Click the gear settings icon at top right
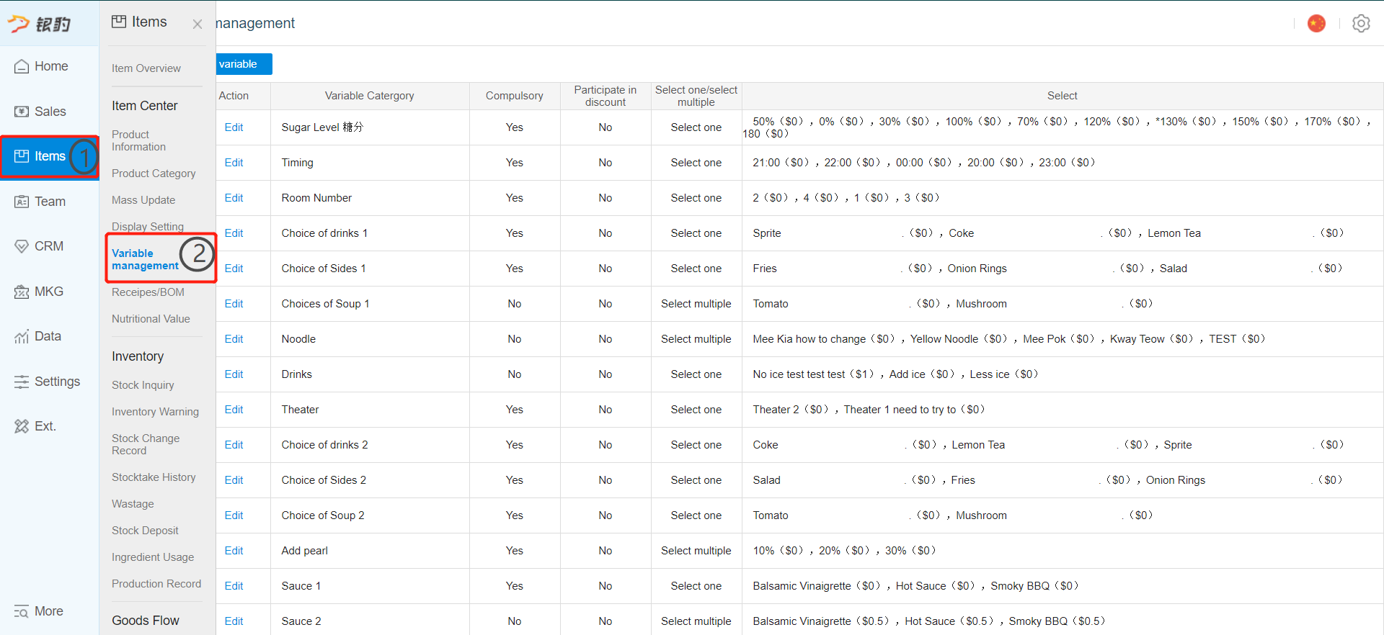The height and width of the screenshot is (635, 1384). click(x=1361, y=24)
